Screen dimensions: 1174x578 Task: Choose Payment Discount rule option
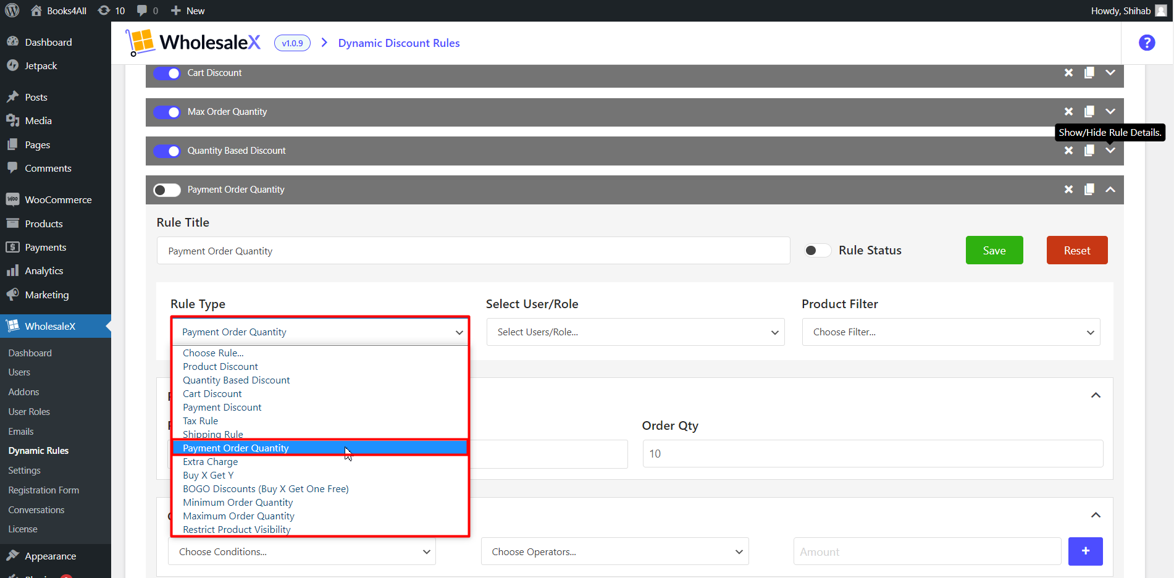pyautogui.click(x=320, y=408)
